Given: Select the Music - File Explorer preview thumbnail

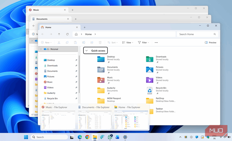Looking at the screenshot, I should [x=58, y=120].
